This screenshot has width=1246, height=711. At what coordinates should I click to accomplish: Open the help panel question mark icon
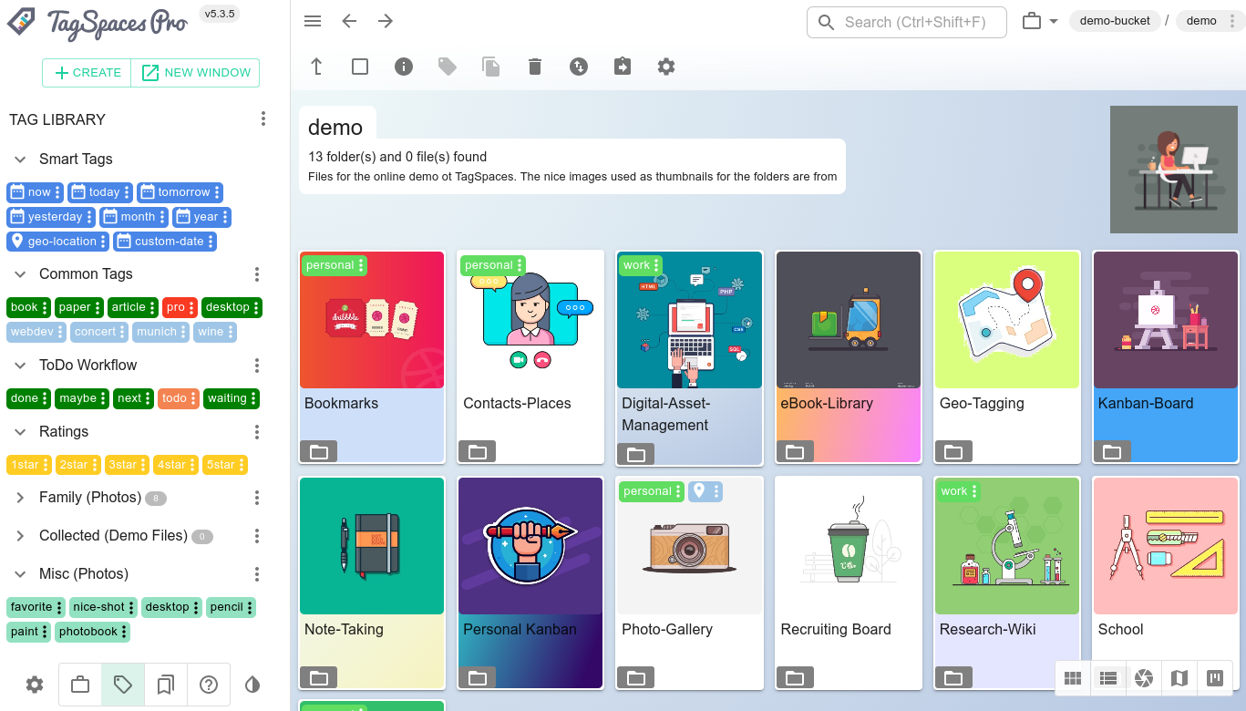[209, 684]
